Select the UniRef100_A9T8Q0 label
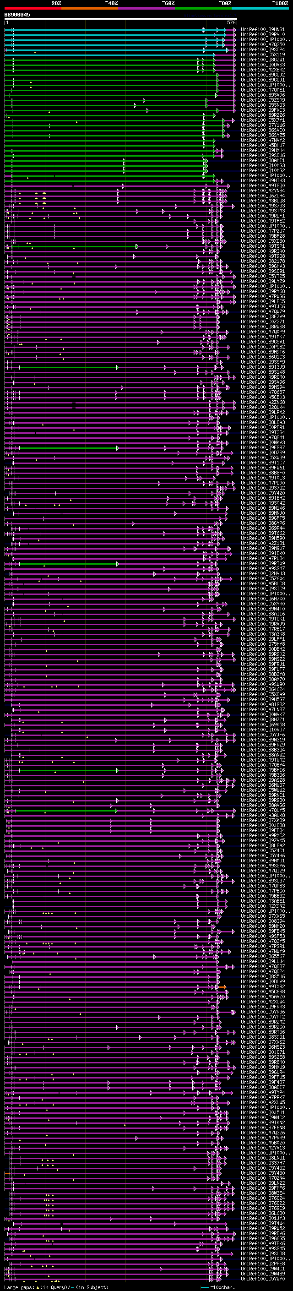 click(x=263, y=186)
